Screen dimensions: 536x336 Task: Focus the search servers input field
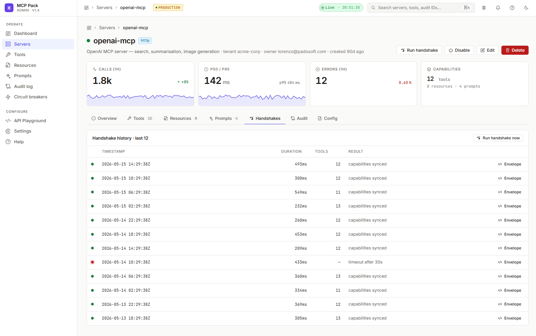421,8
